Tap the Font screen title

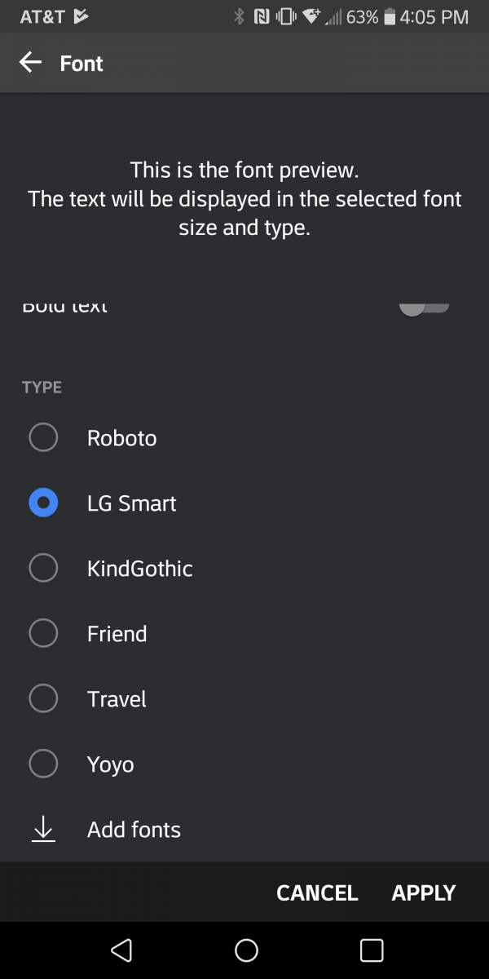[81, 64]
